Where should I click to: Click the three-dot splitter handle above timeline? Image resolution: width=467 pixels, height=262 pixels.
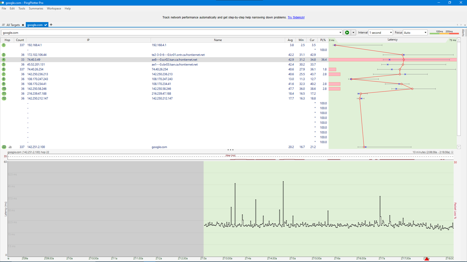(230, 150)
